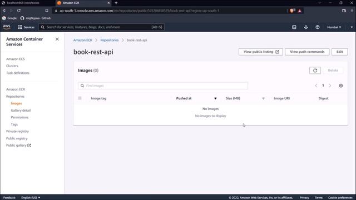Open Privacy link in footer
Viewport: 356px width, 200px height.
304,198
